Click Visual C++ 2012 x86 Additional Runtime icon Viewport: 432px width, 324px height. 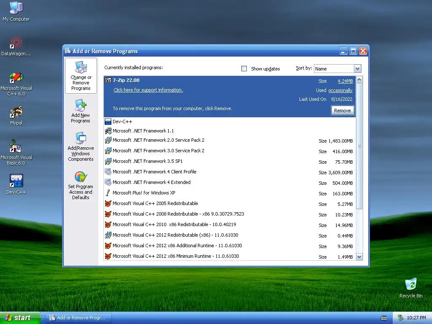(x=108, y=246)
